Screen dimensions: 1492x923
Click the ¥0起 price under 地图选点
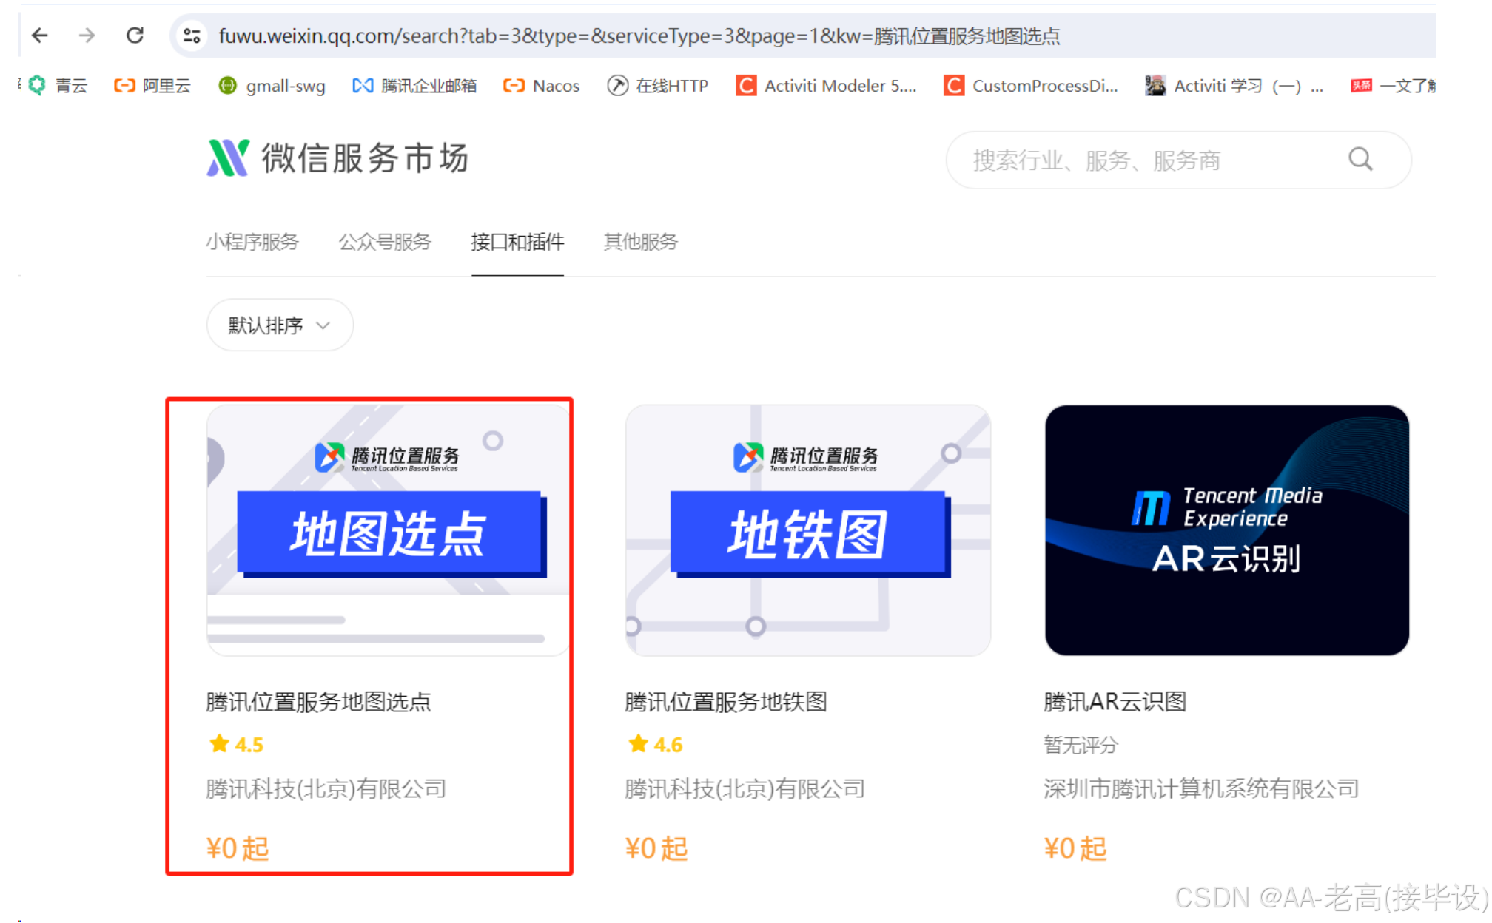[238, 848]
